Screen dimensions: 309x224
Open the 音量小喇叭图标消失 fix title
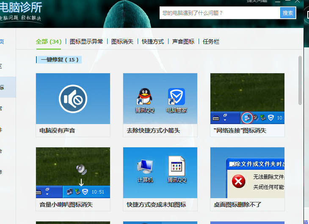pos(66,205)
